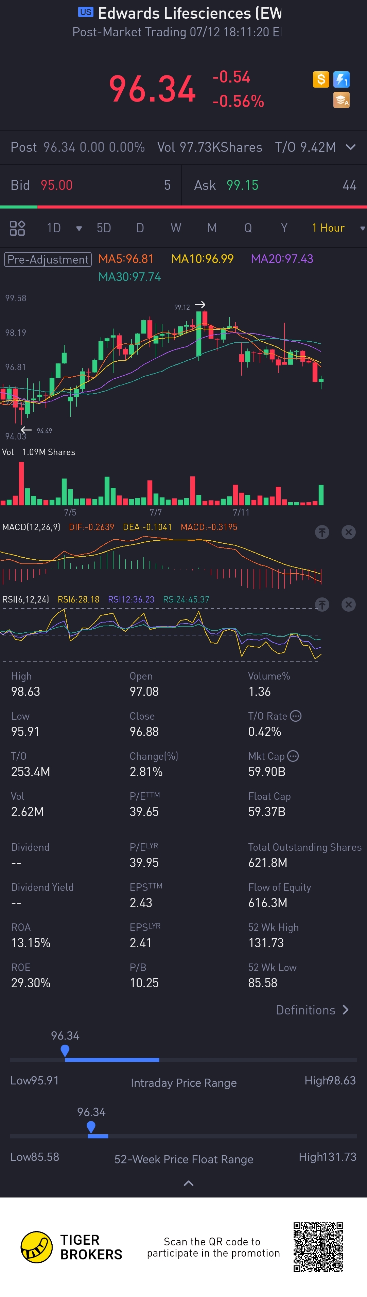Viewport: 367px width, 1297px height.
Task: Tap the RSI(6,12,24) settings label
Action: (x=26, y=599)
